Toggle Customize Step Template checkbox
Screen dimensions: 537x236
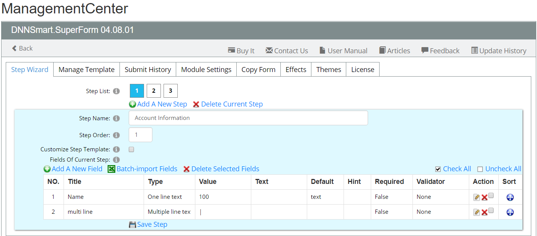(x=131, y=149)
